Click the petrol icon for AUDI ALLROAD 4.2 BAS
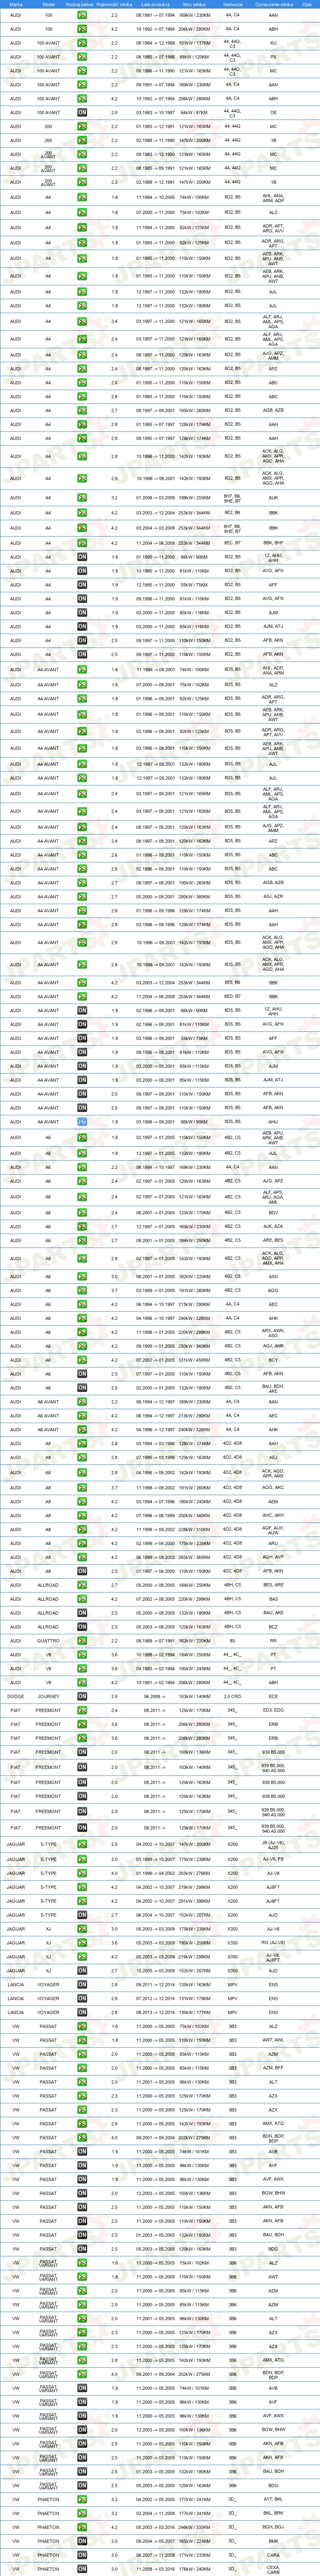This screenshot has width=320, height=2576. tap(82, 1600)
